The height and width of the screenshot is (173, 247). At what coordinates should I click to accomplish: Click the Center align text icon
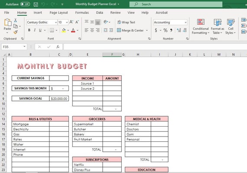click(x=92, y=30)
